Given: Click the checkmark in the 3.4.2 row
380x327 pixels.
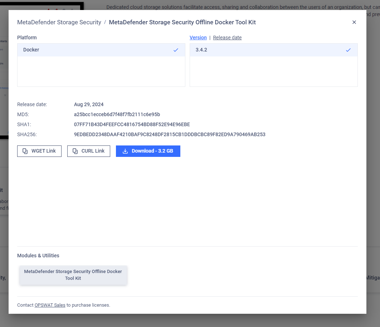Looking at the screenshot, I should [x=348, y=50].
